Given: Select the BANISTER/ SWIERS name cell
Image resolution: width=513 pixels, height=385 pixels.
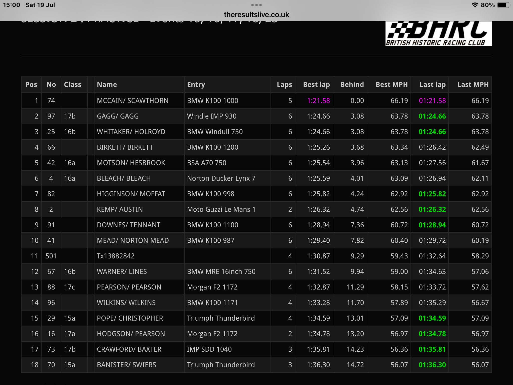Looking at the screenshot, I should [x=139, y=365].
